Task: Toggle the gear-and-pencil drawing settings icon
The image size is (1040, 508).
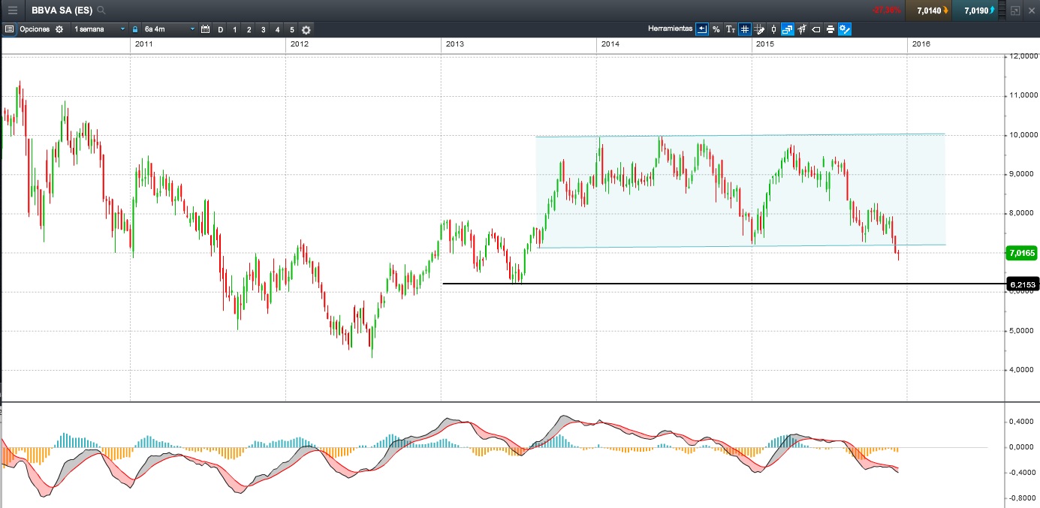Action: [844, 29]
